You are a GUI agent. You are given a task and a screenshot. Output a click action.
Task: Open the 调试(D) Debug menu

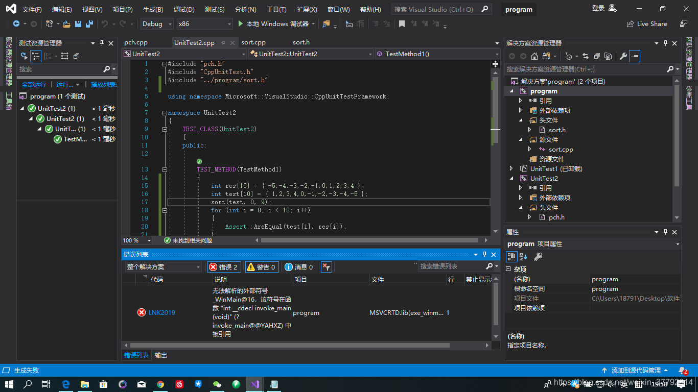184,9
